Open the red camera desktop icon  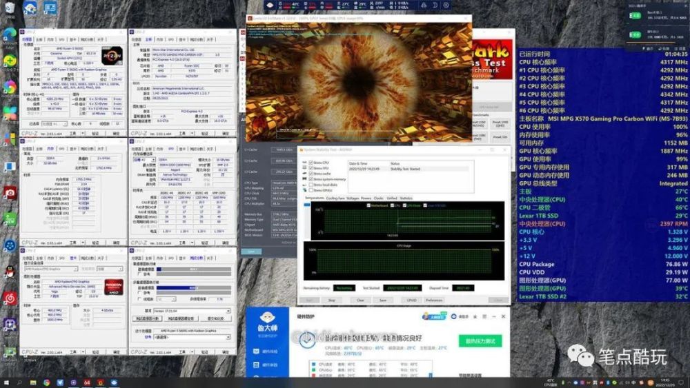click(x=10, y=194)
